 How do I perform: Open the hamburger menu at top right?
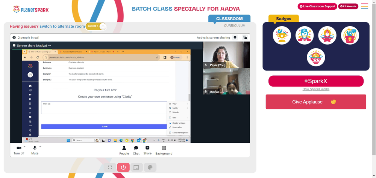[x=364, y=6]
